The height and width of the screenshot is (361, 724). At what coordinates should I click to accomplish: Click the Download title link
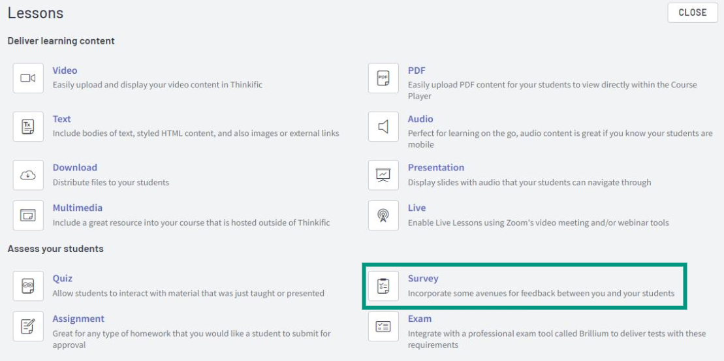[75, 167]
